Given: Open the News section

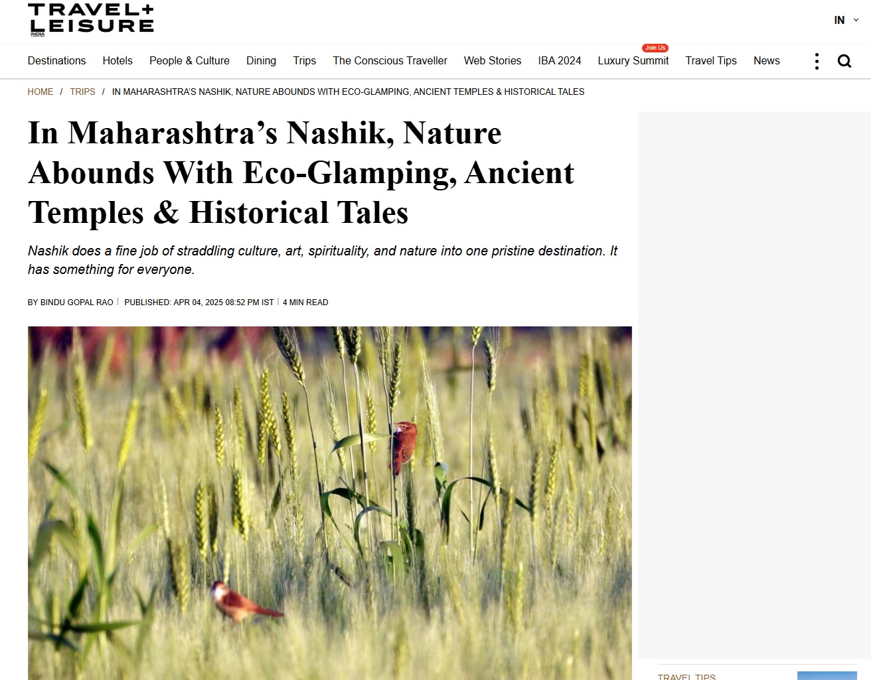Looking at the screenshot, I should (x=767, y=60).
